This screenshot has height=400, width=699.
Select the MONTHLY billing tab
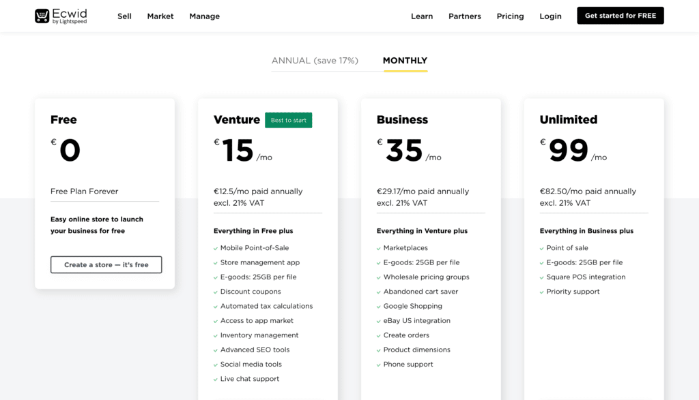point(405,61)
